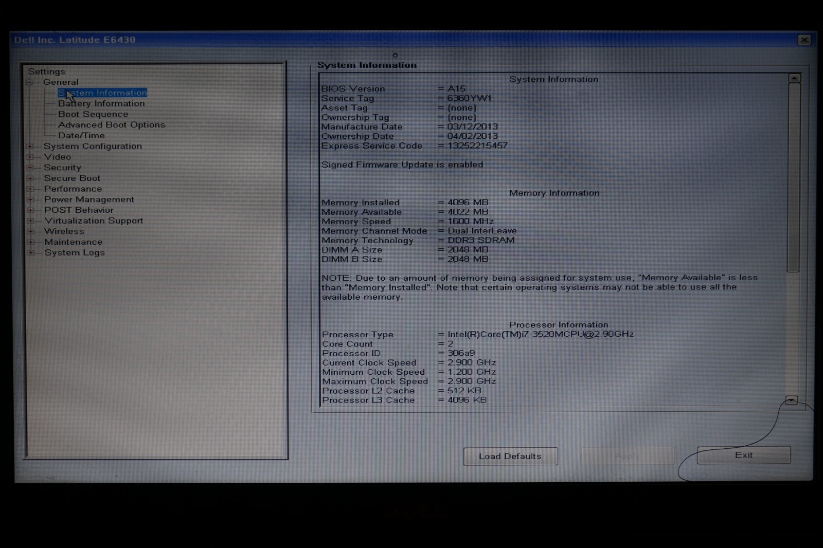Click the DDR3 SDRAM technology text

click(x=480, y=240)
